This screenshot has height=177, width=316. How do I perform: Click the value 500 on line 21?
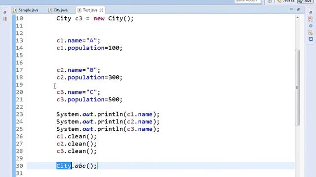tap(114, 99)
